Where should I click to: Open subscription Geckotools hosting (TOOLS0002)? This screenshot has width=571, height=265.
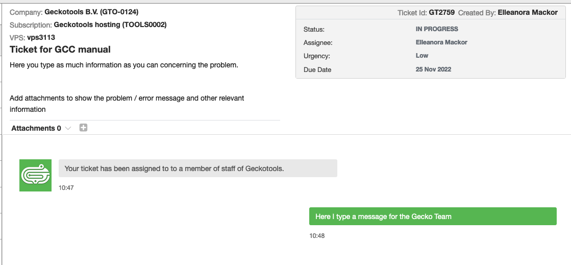[x=110, y=25]
